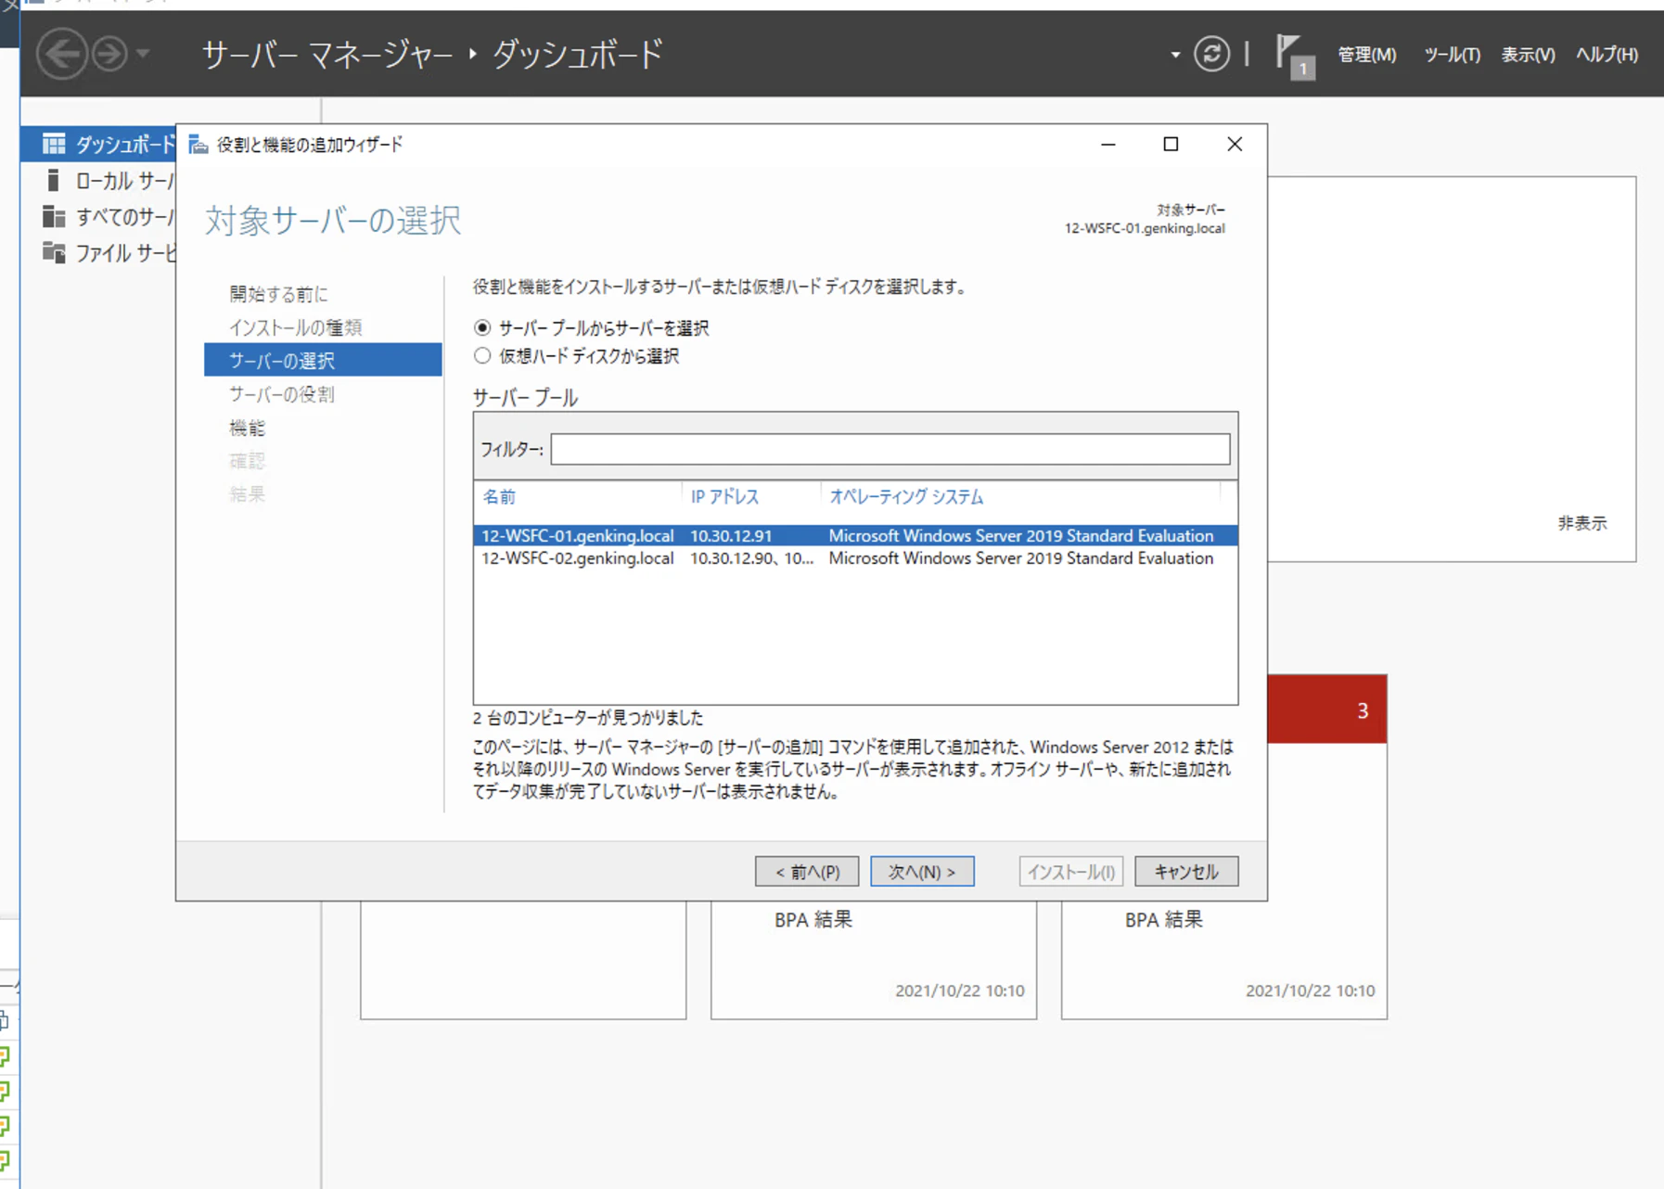Minimize the wizard window

pyautogui.click(x=1108, y=145)
